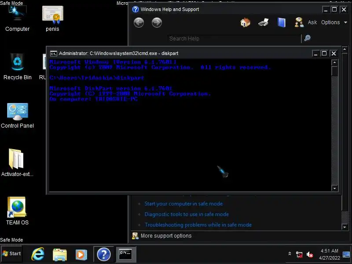
Task: Maximize the cmd.exe diskpart window
Action: coord(324,53)
